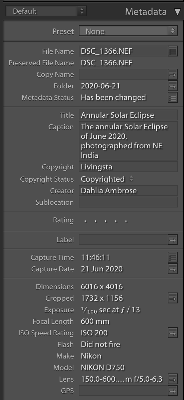Click the arrow icon beside Capture Date

point(173,269)
